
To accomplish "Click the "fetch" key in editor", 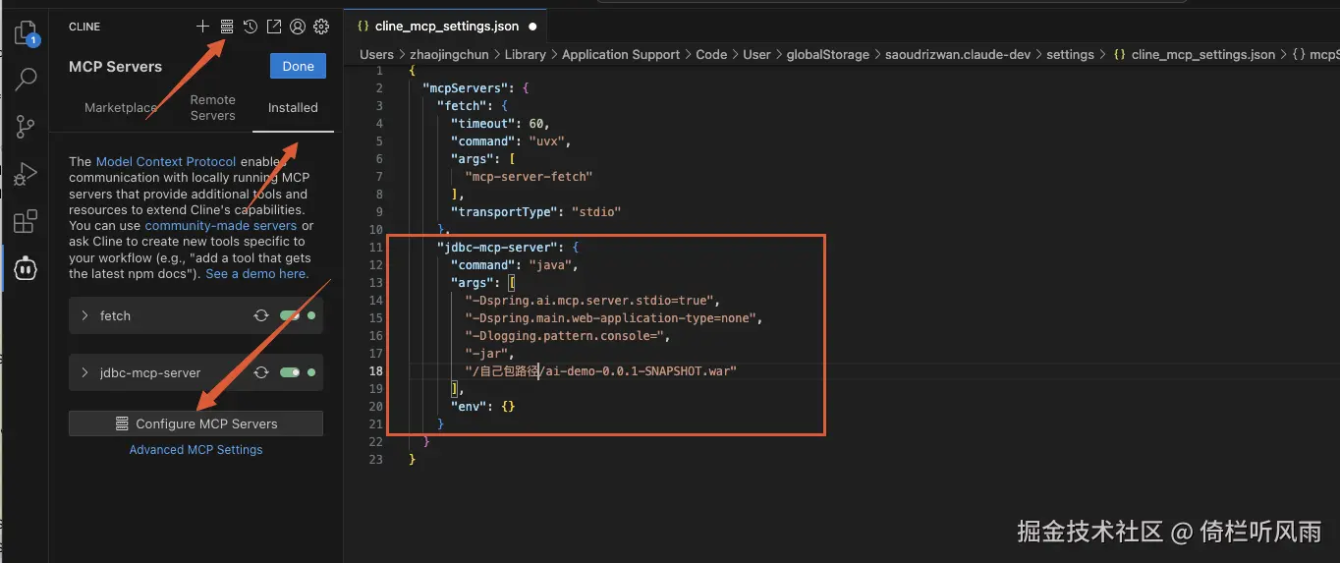I will point(462,105).
